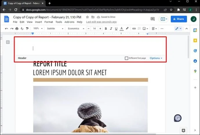Click the vertical document scrollbar
The height and width of the screenshot is (135, 200).
pos(188,47)
